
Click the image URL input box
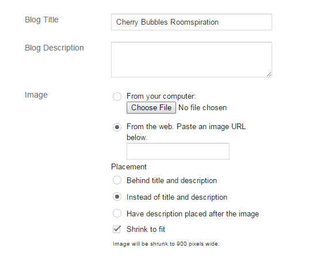click(178, 151)
